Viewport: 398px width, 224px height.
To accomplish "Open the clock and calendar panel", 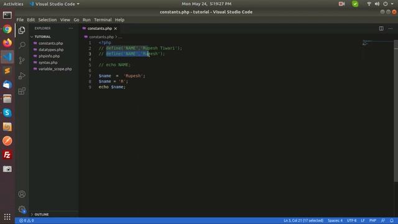I will pos(206,4).
